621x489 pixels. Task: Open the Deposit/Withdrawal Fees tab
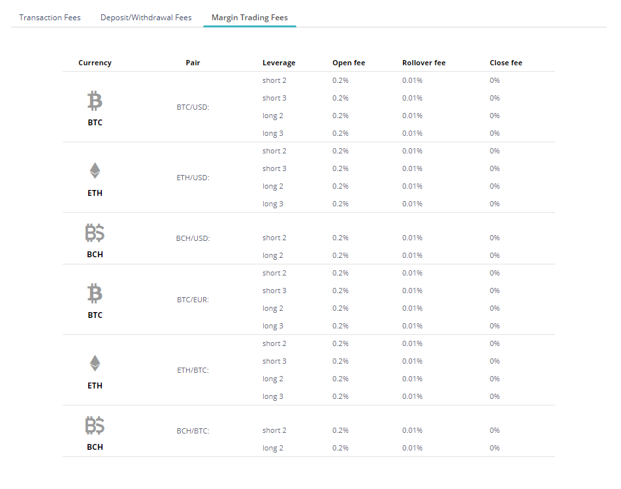(146, 18)
